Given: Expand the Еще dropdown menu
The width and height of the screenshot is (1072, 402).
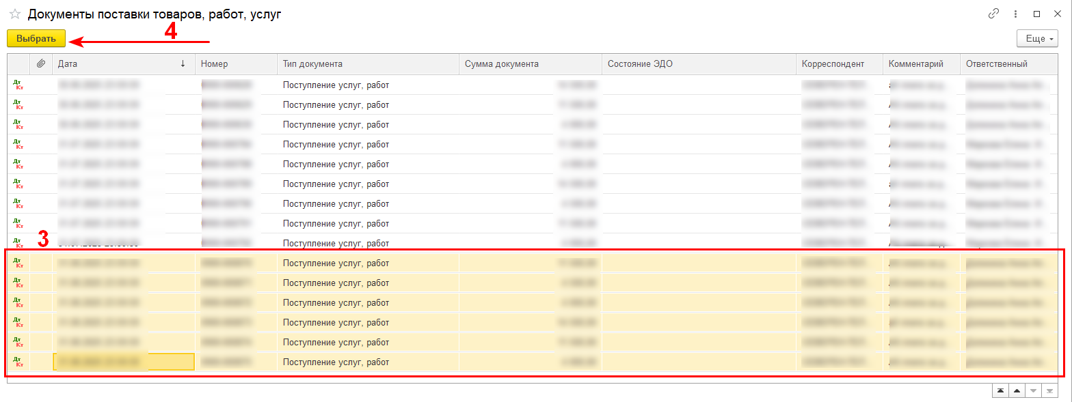Looking at the screenshot, I should [x=1037, y=39].
